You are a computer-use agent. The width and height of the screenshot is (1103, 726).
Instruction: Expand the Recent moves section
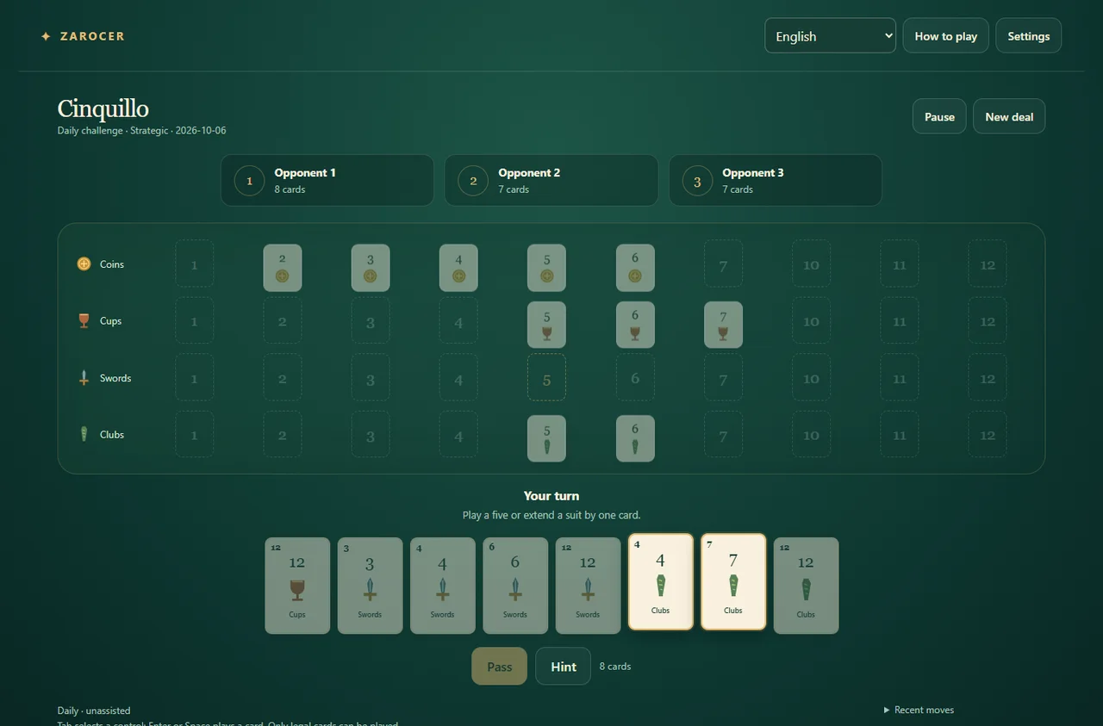[x=919, y=710]
